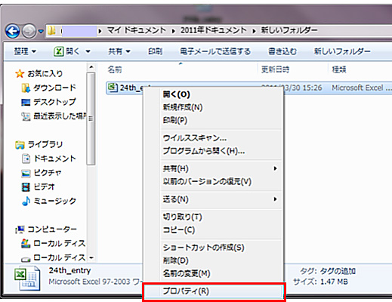Expand the 整理 dropdown menu
The height and width of the screenshot is (302, 392).
[25, 51]
